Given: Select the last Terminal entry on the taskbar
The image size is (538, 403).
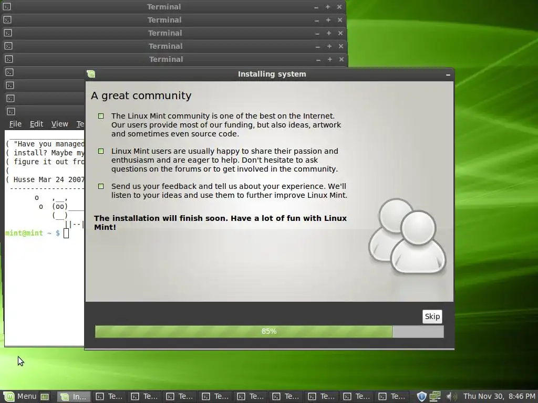Looking at the screenshot, I should (392, 397).
